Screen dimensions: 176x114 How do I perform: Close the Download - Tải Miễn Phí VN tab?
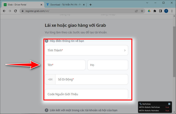click(x=84, y=5)
